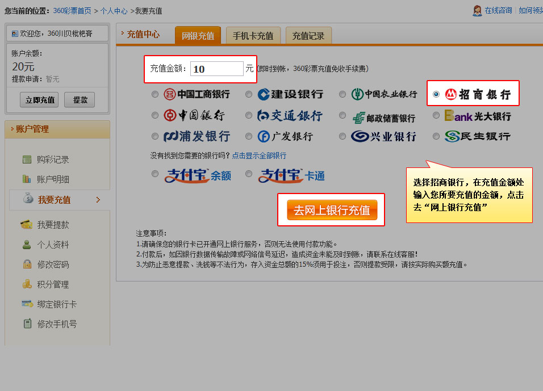Click the 账户明细 chart icon

(x=27, y=179)
